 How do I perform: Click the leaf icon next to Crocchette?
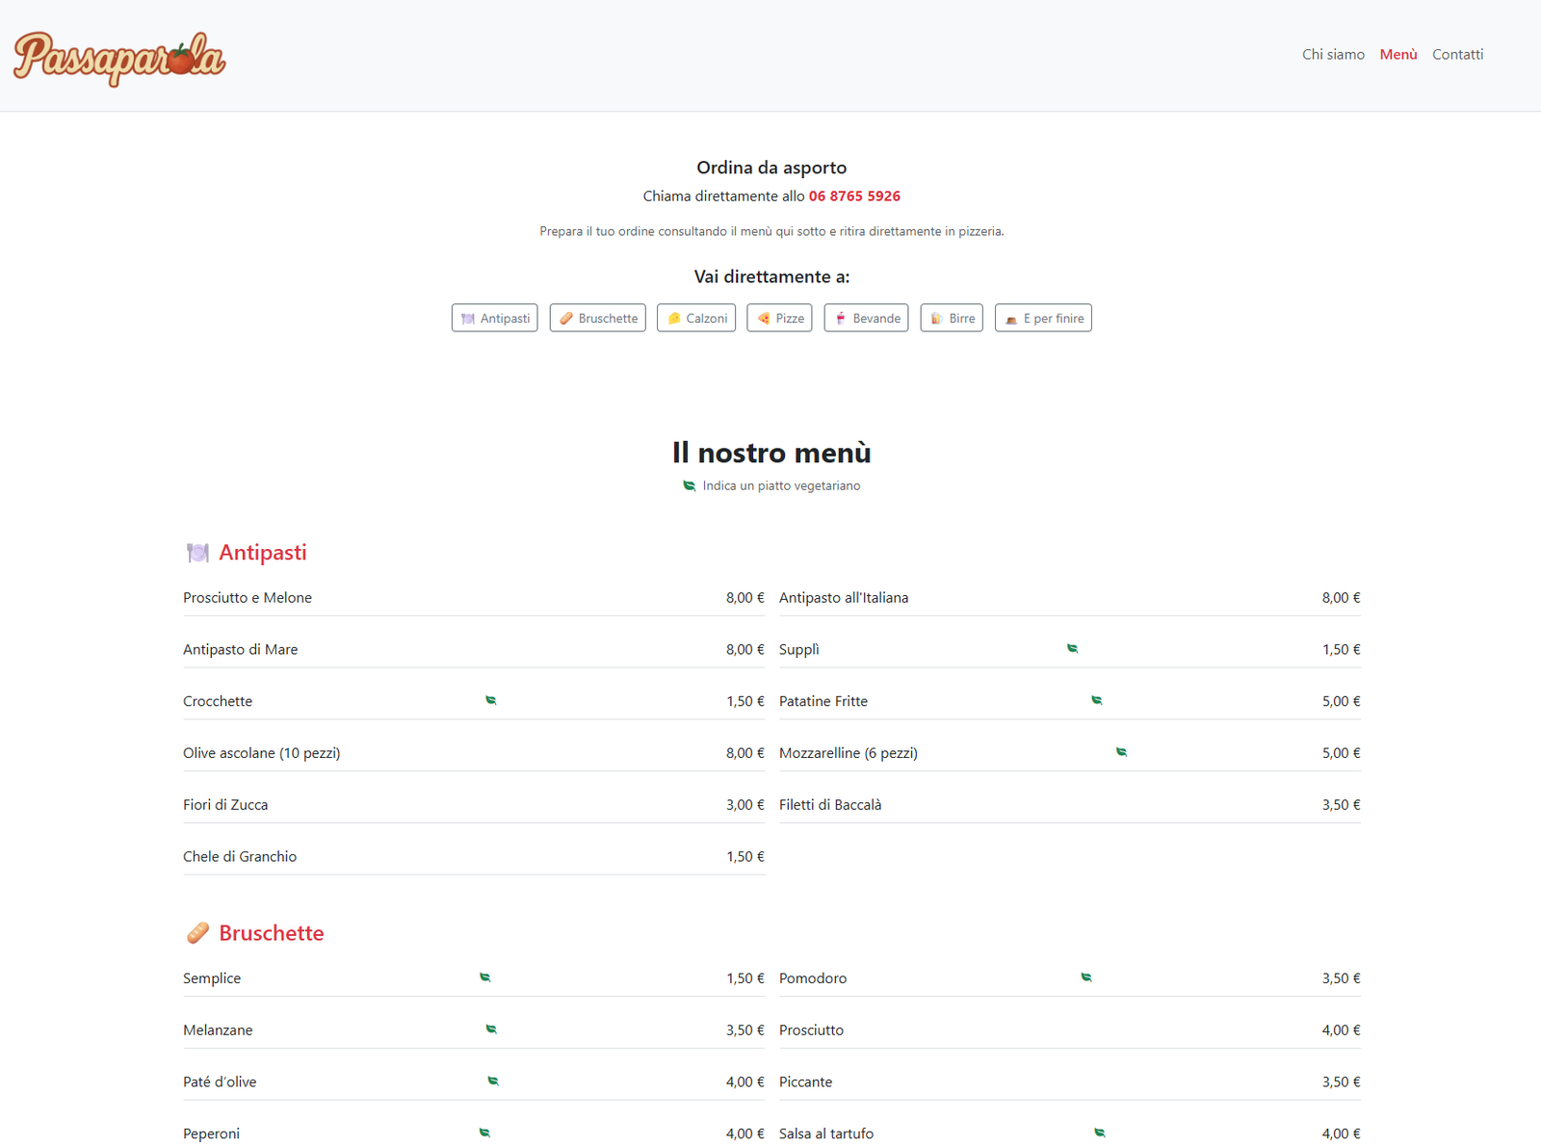tap(490, 700)
